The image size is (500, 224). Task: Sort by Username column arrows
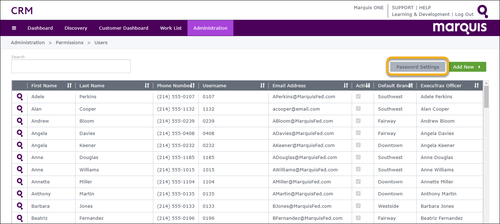[262, 86]
